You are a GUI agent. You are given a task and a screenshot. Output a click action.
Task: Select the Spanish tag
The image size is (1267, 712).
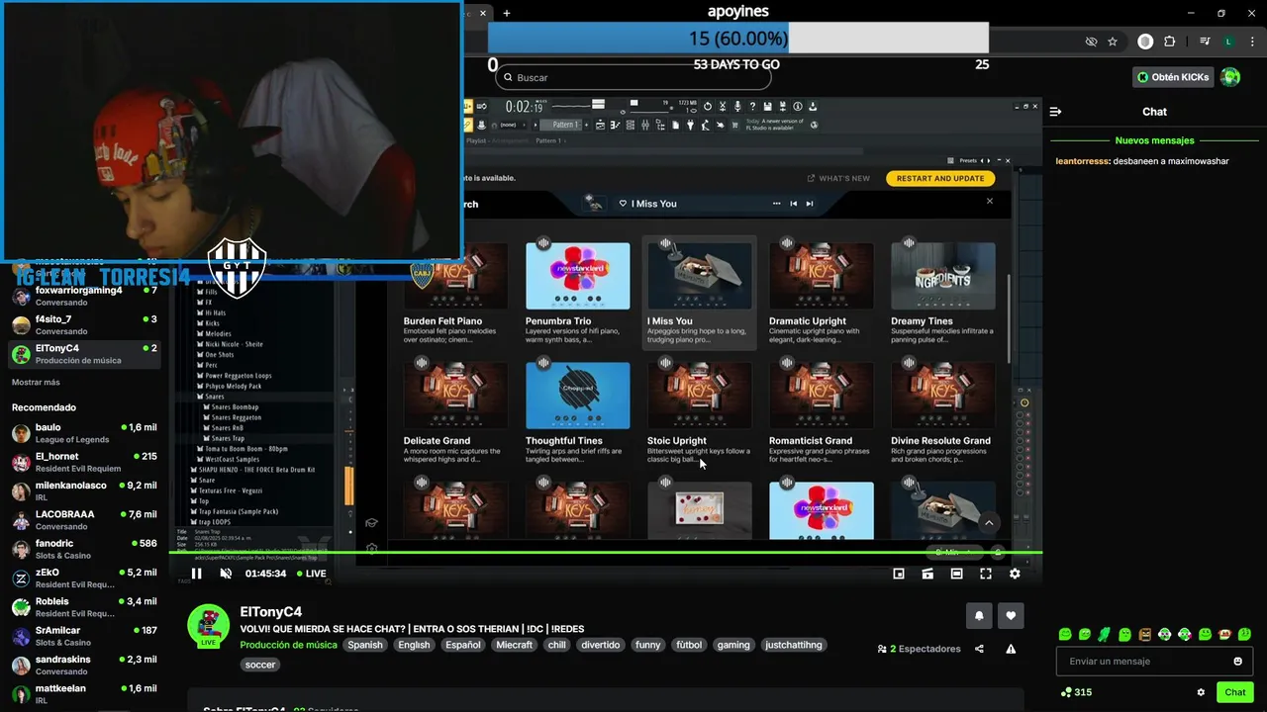(364, 645)
